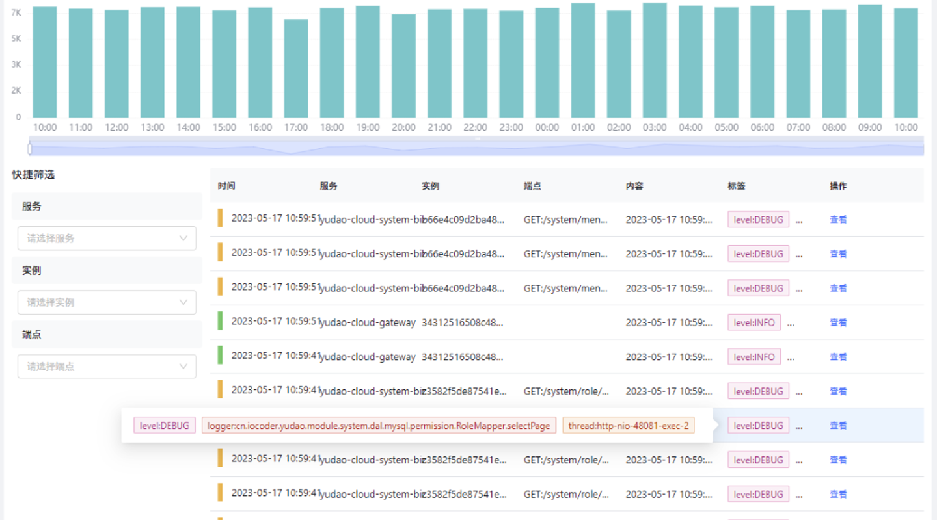Screen dimensions: 937x520
Task: Click the level:DEBUG tag in the popup
Action: point(165,426)
